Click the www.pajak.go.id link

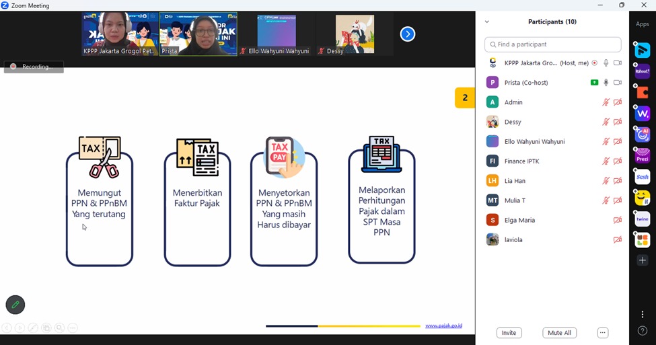tap(443, 325)
